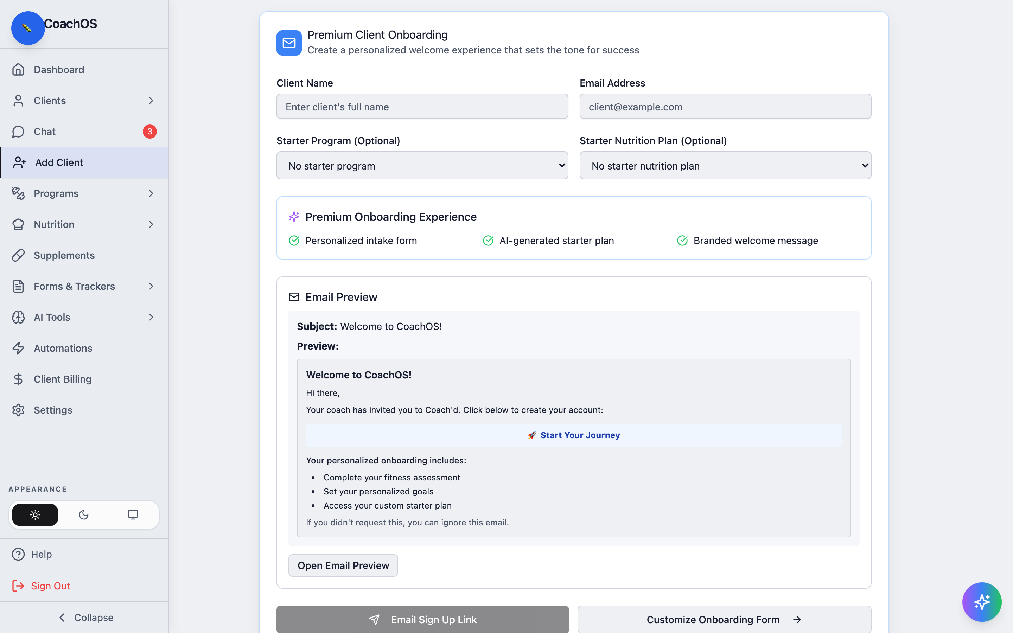1013x633 pixels.
Task: Open Automations page
Action: (x=84, y=348)
